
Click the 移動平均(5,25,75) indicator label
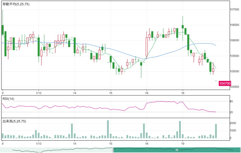(16, 4)
